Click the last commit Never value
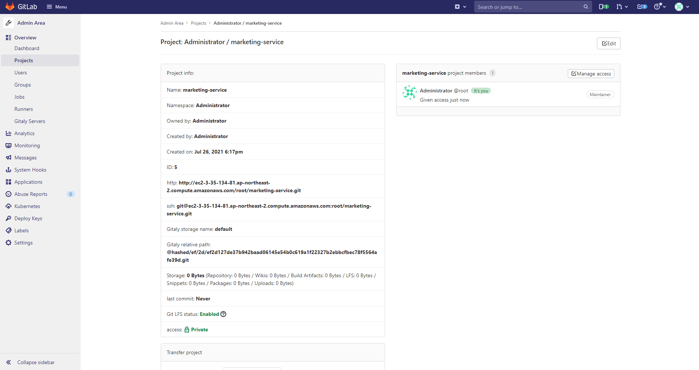Image resolution: width=699 pixels, height=370 pixels. tap(203, 299)
